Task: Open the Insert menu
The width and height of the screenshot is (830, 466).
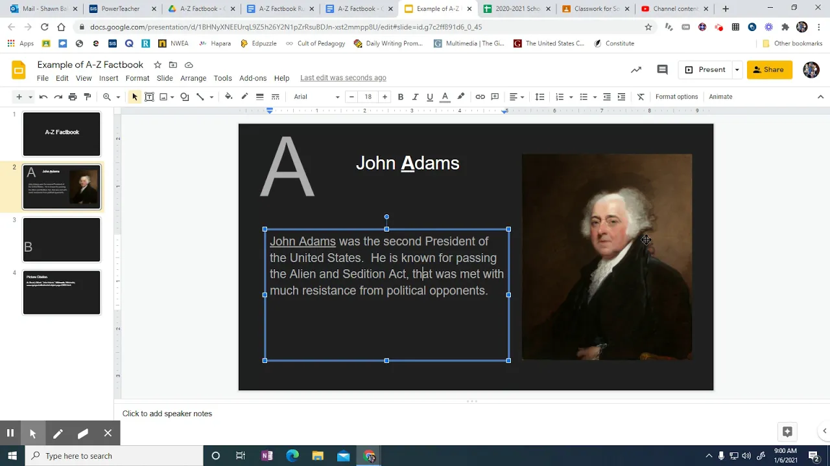Action: coord(108,78)
